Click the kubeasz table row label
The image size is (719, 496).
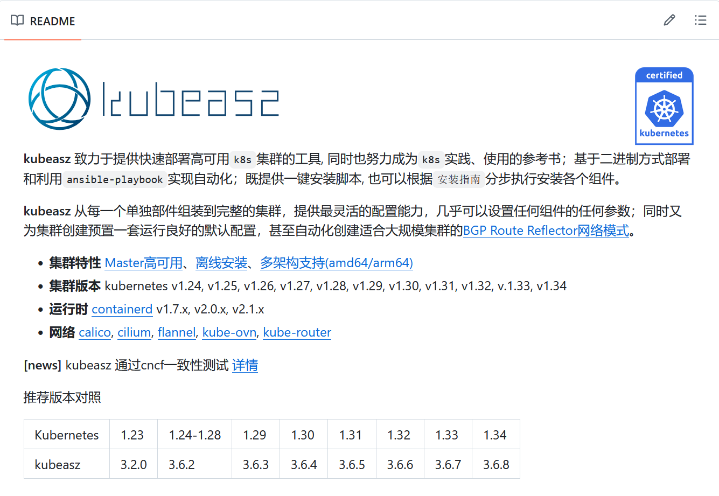[67, 464]
